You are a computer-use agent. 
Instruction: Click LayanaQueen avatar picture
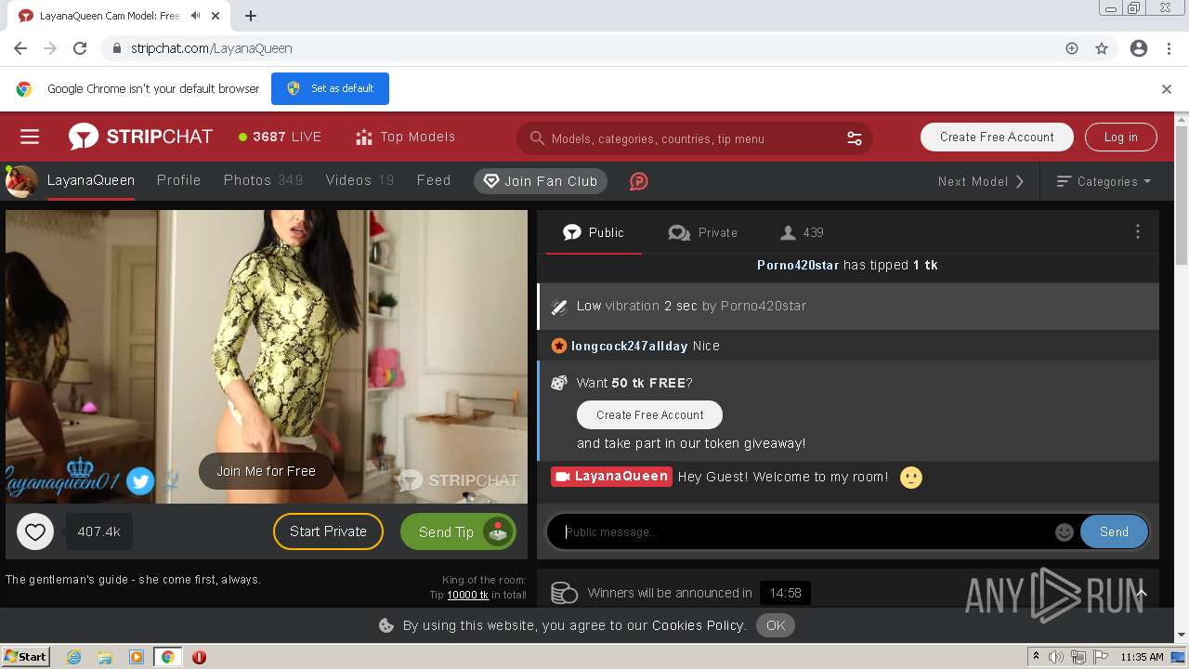(21, 181)
